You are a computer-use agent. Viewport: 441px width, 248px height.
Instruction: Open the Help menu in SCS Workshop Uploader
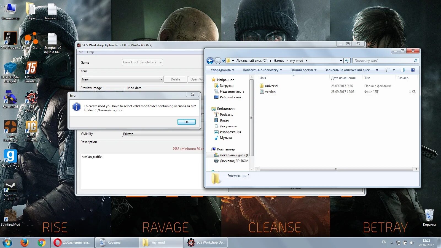coord(90,52)
